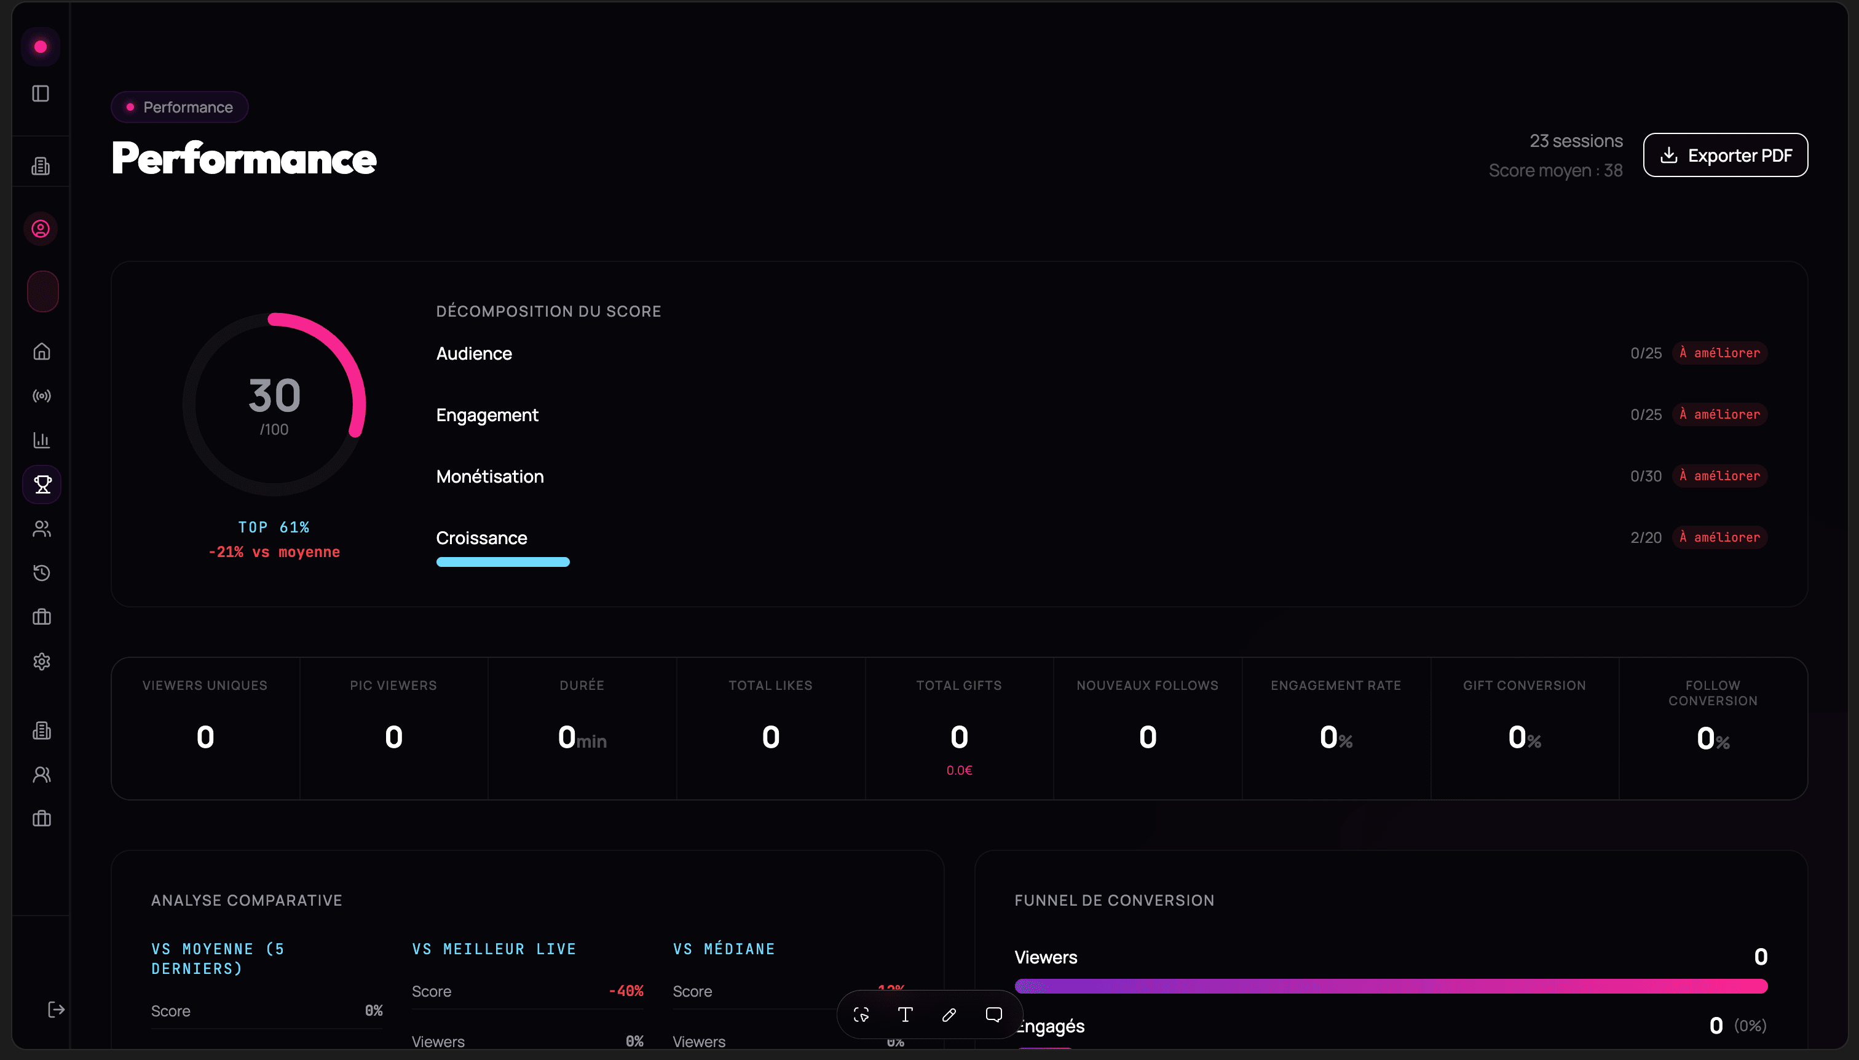This screenshot has width=1859, height=1060.
Task: Go to the Home icon in sidebar
Action: pos(41,352)
